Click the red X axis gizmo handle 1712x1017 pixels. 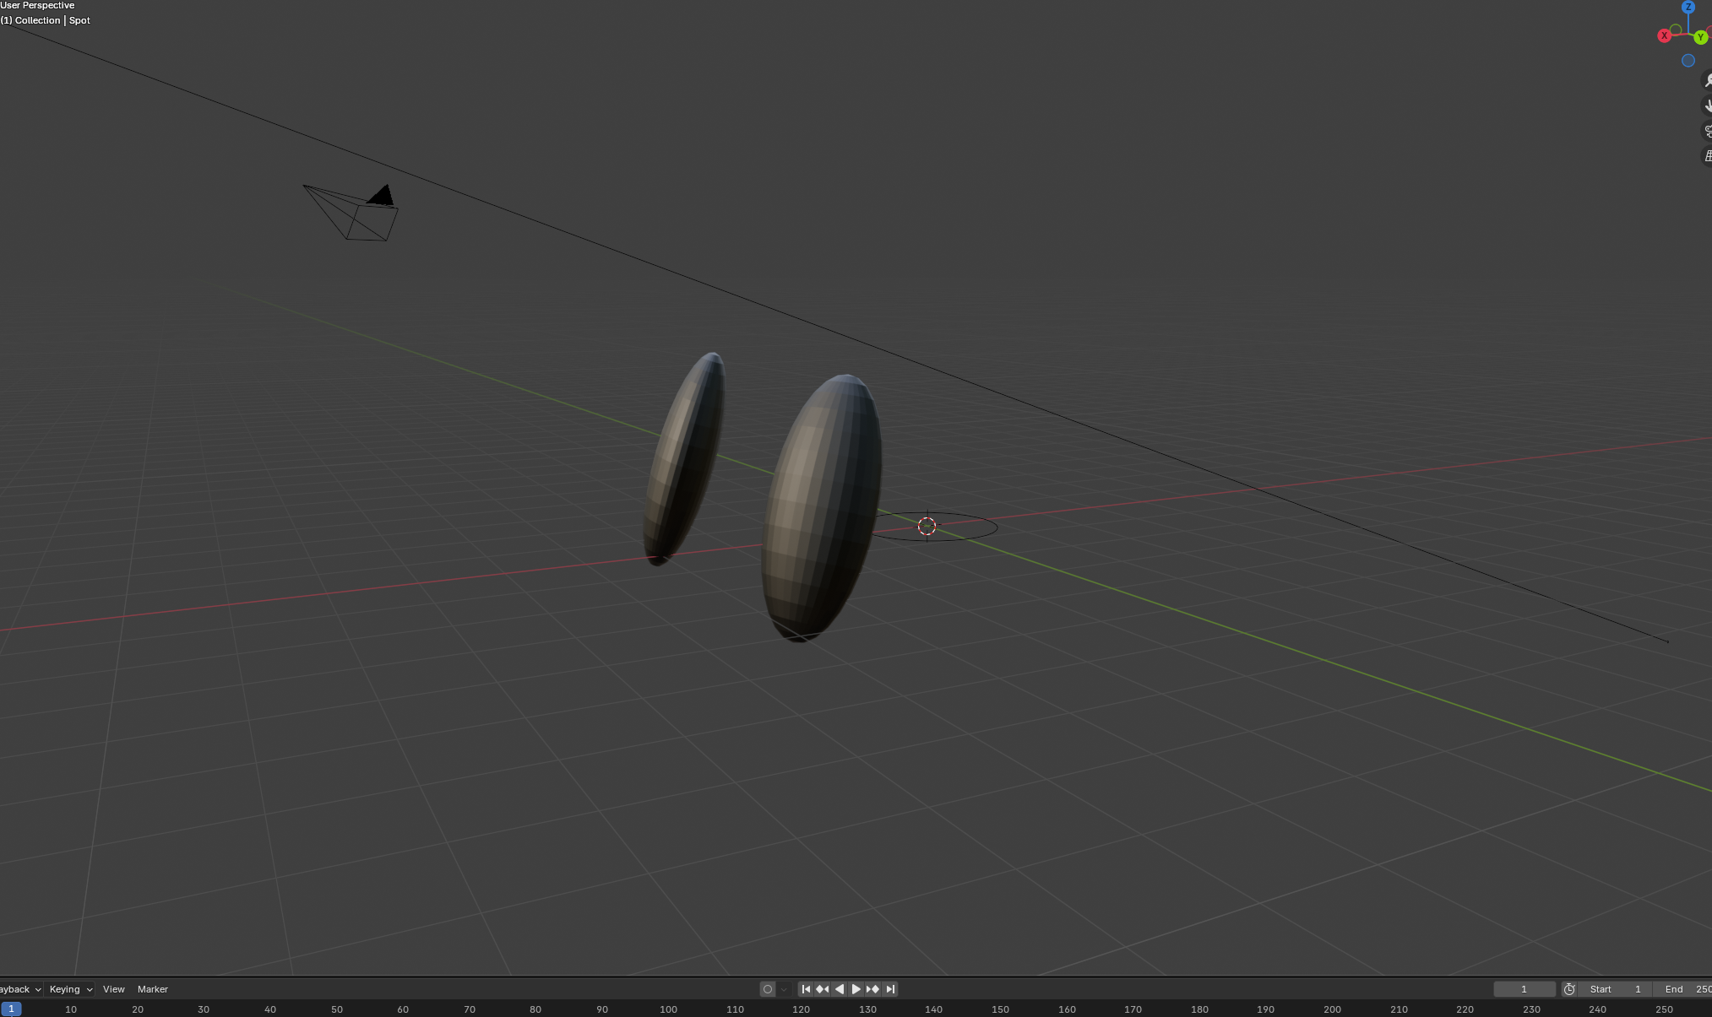pyautogui.click(x=1664, y=35)
